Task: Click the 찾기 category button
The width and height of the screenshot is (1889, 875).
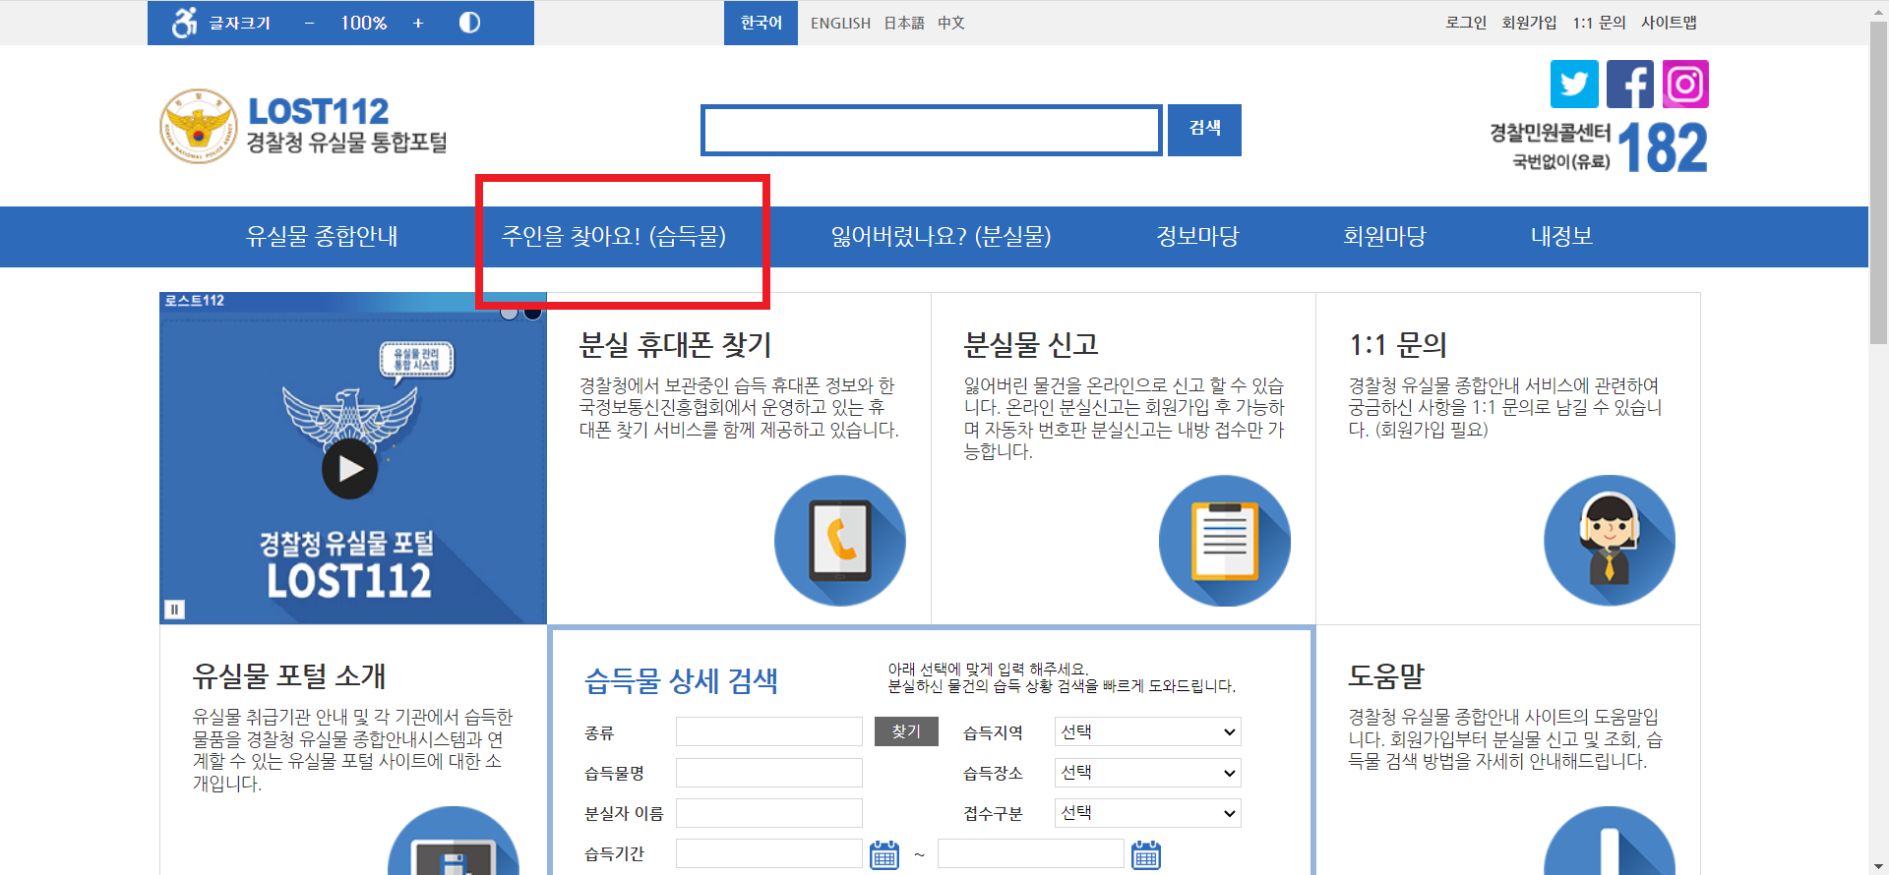Action: coord(906,731)
